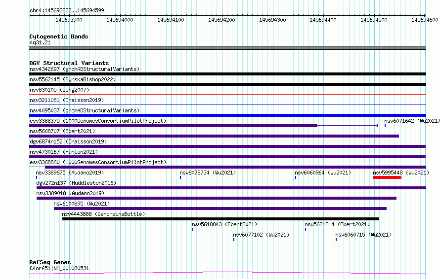
Task: Click the nsv6100895 Wu2021 label
Action: click(82, 204)
